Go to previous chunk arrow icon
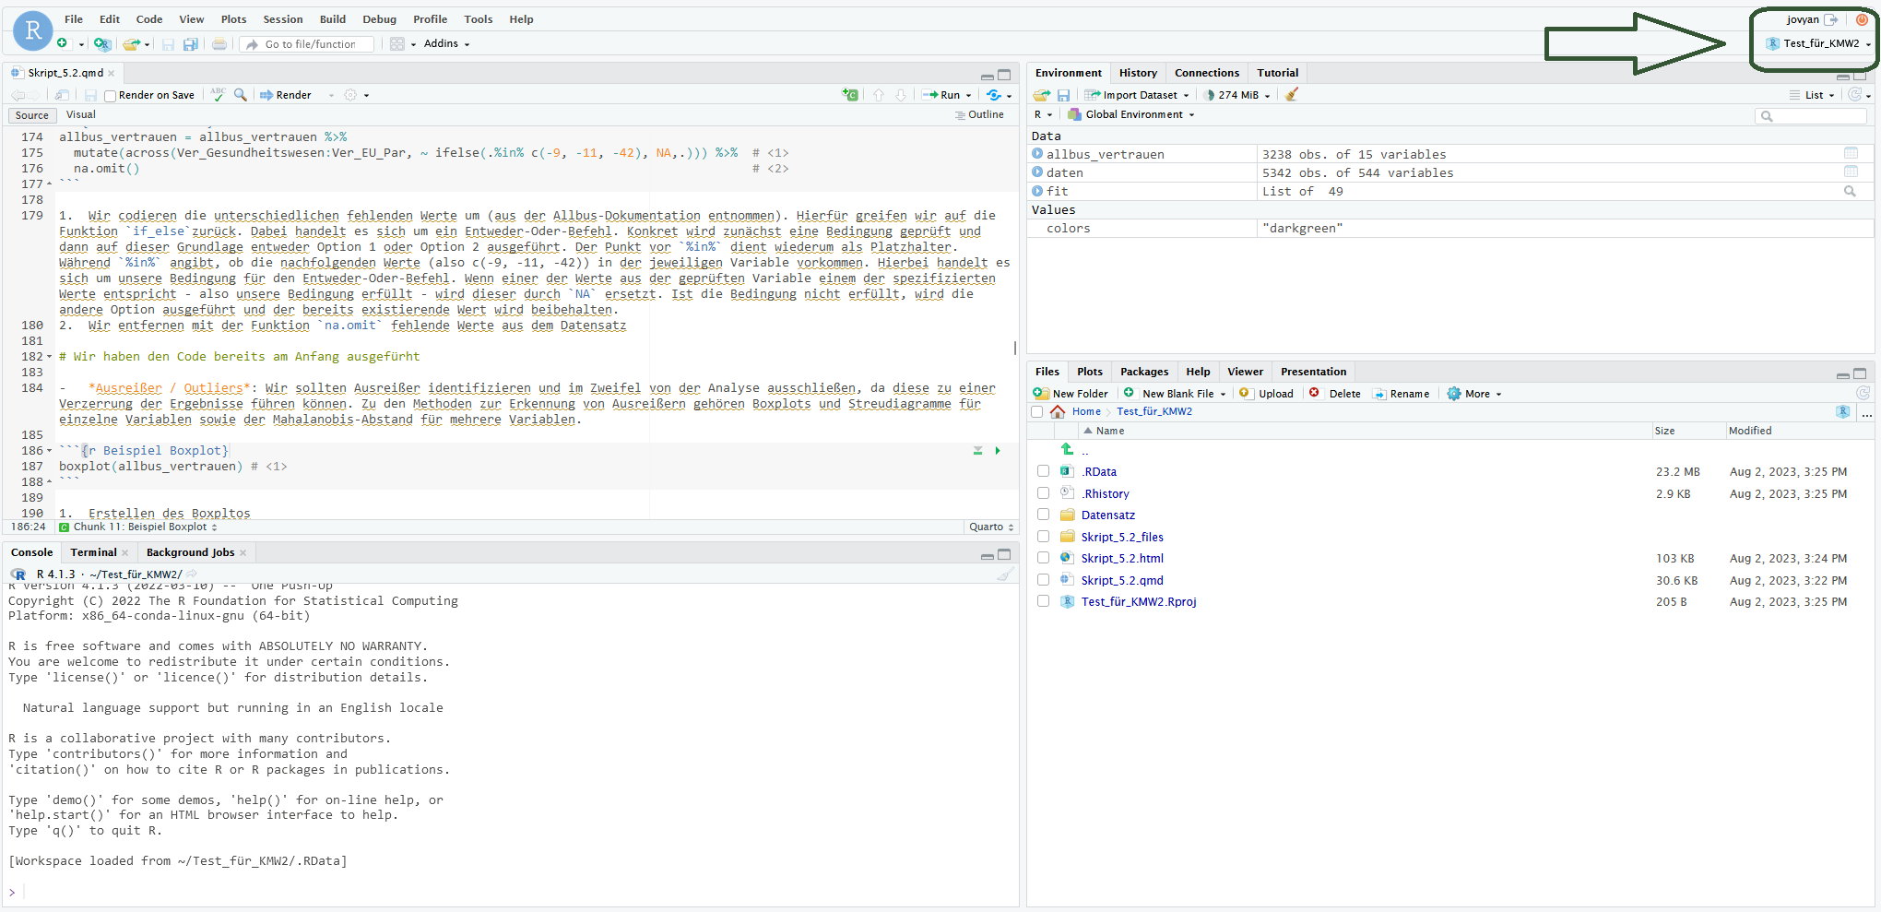 pos(879,95)
